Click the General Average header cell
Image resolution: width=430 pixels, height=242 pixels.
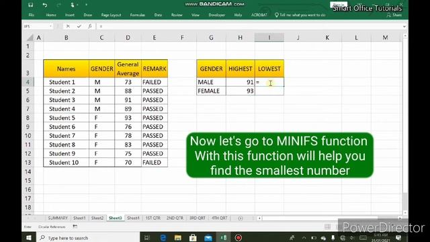[x=128, y=69]
